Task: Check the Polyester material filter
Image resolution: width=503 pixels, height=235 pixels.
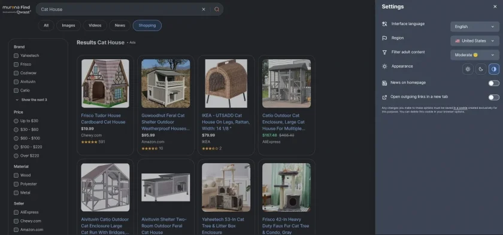Action: pyautogui.click(x=16, y=184)
